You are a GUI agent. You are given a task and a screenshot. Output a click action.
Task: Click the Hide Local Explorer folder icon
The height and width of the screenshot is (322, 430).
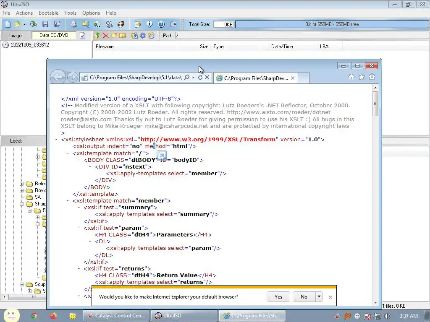151,36
